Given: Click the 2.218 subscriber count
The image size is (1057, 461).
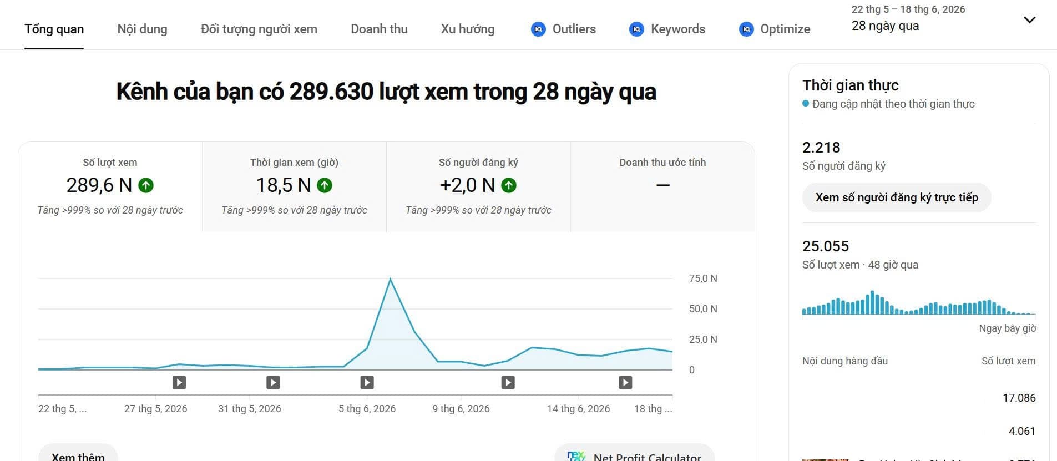Looking at the screenshot, I should (x=821, y=148).
